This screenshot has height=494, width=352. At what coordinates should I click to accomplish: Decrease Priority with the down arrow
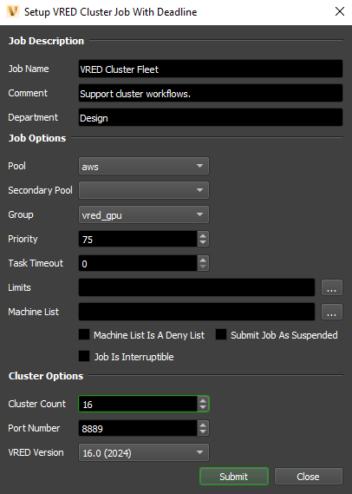click(203, 242)
